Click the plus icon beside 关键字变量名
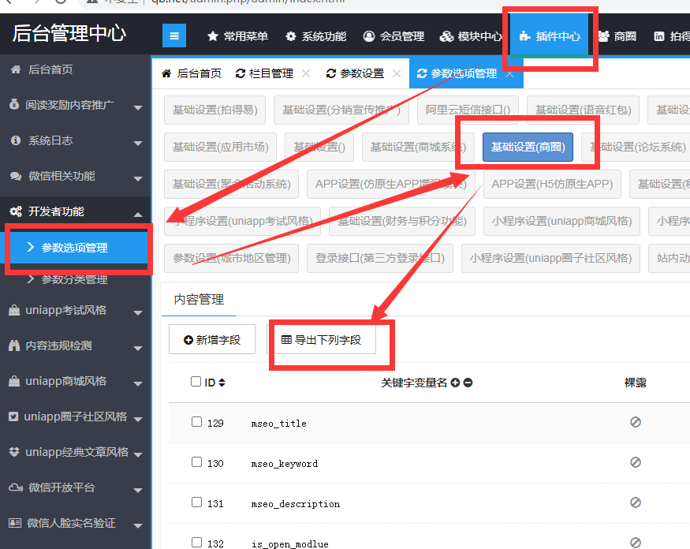This screenshot has height=549, width=690. [x=455, y=383]
